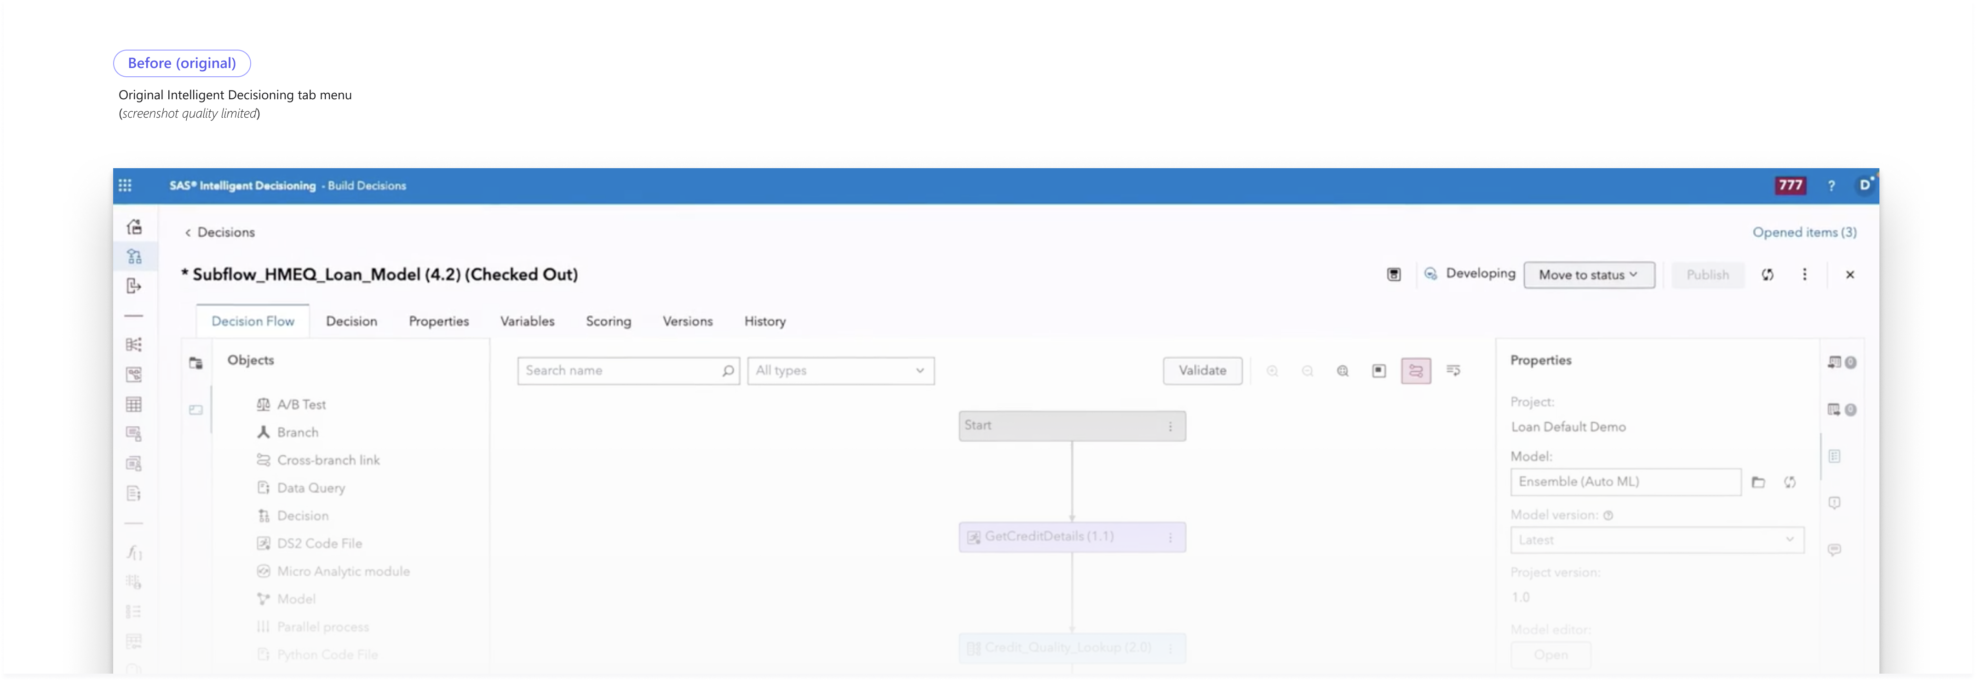Open the applications grid menu
The image size is (1976, 681).
click(x=125, y=185)
